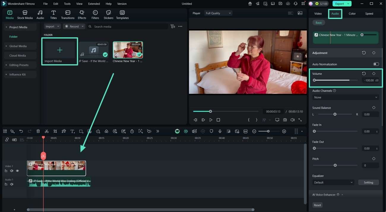This screenshot has height=212, width=386.
Task: Click the marker shield icon
Action: click(x=211, y=131)
